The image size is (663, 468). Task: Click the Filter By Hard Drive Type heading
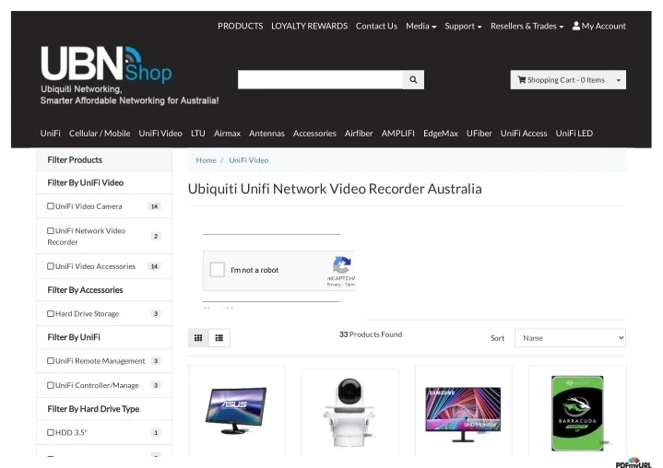click(x=93, y=409)
